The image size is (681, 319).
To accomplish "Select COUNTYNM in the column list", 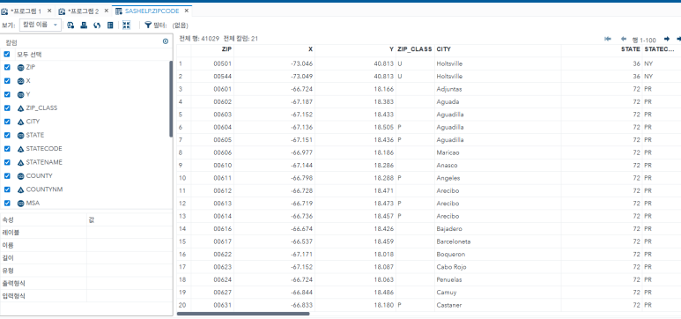I will click(44, 189).
